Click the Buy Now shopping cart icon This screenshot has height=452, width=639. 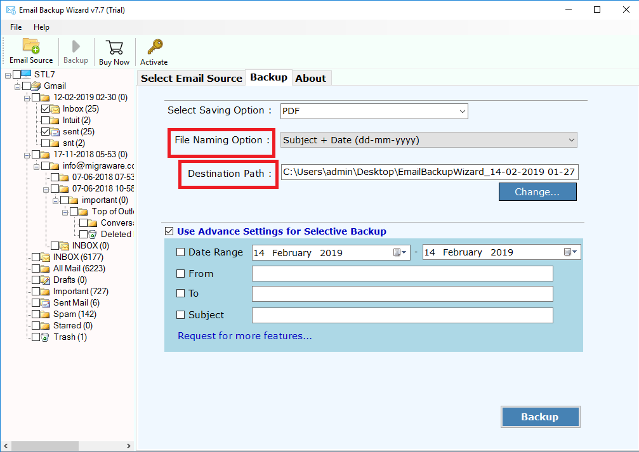[x=114, y=48]
